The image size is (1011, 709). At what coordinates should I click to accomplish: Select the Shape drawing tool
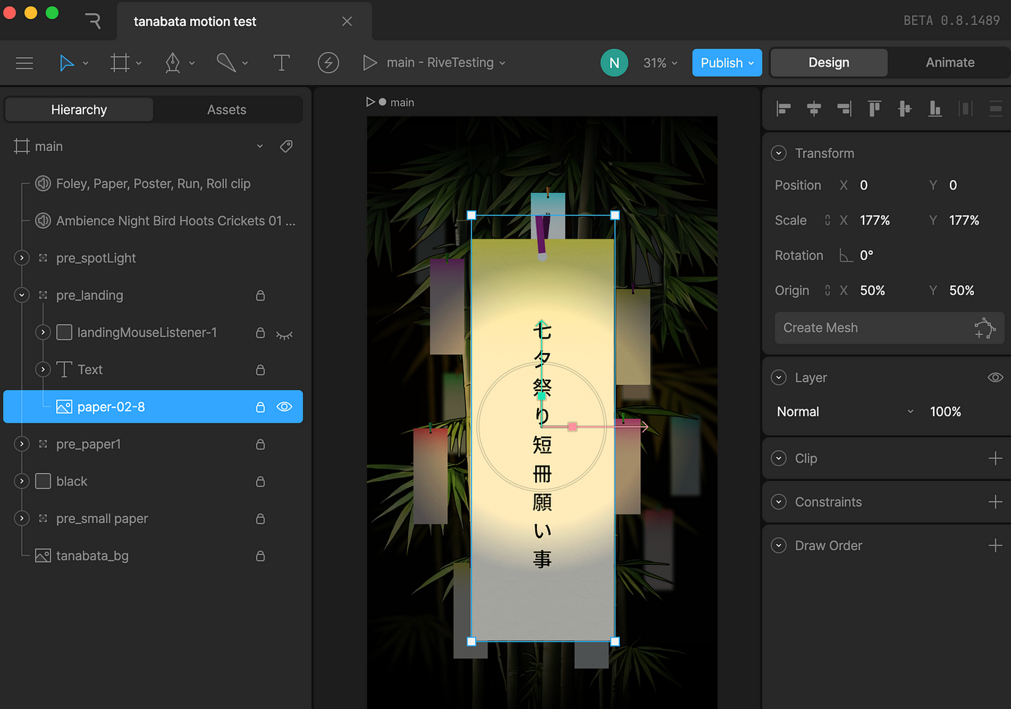click(x=226, y=63)
